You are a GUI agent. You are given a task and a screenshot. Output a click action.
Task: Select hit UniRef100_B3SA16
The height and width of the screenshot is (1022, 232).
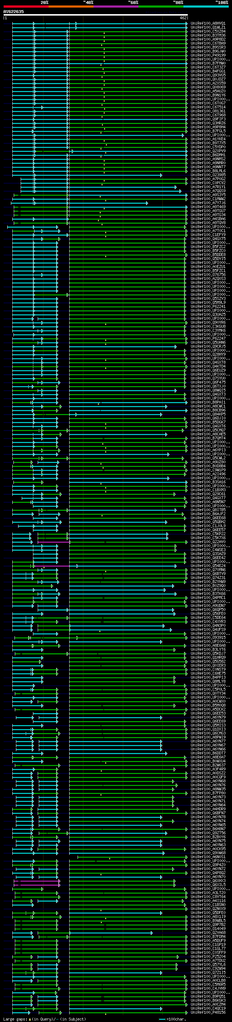click(x=208, y=482)
